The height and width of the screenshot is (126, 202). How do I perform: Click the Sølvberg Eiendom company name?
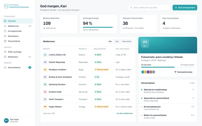pos(57,84)
